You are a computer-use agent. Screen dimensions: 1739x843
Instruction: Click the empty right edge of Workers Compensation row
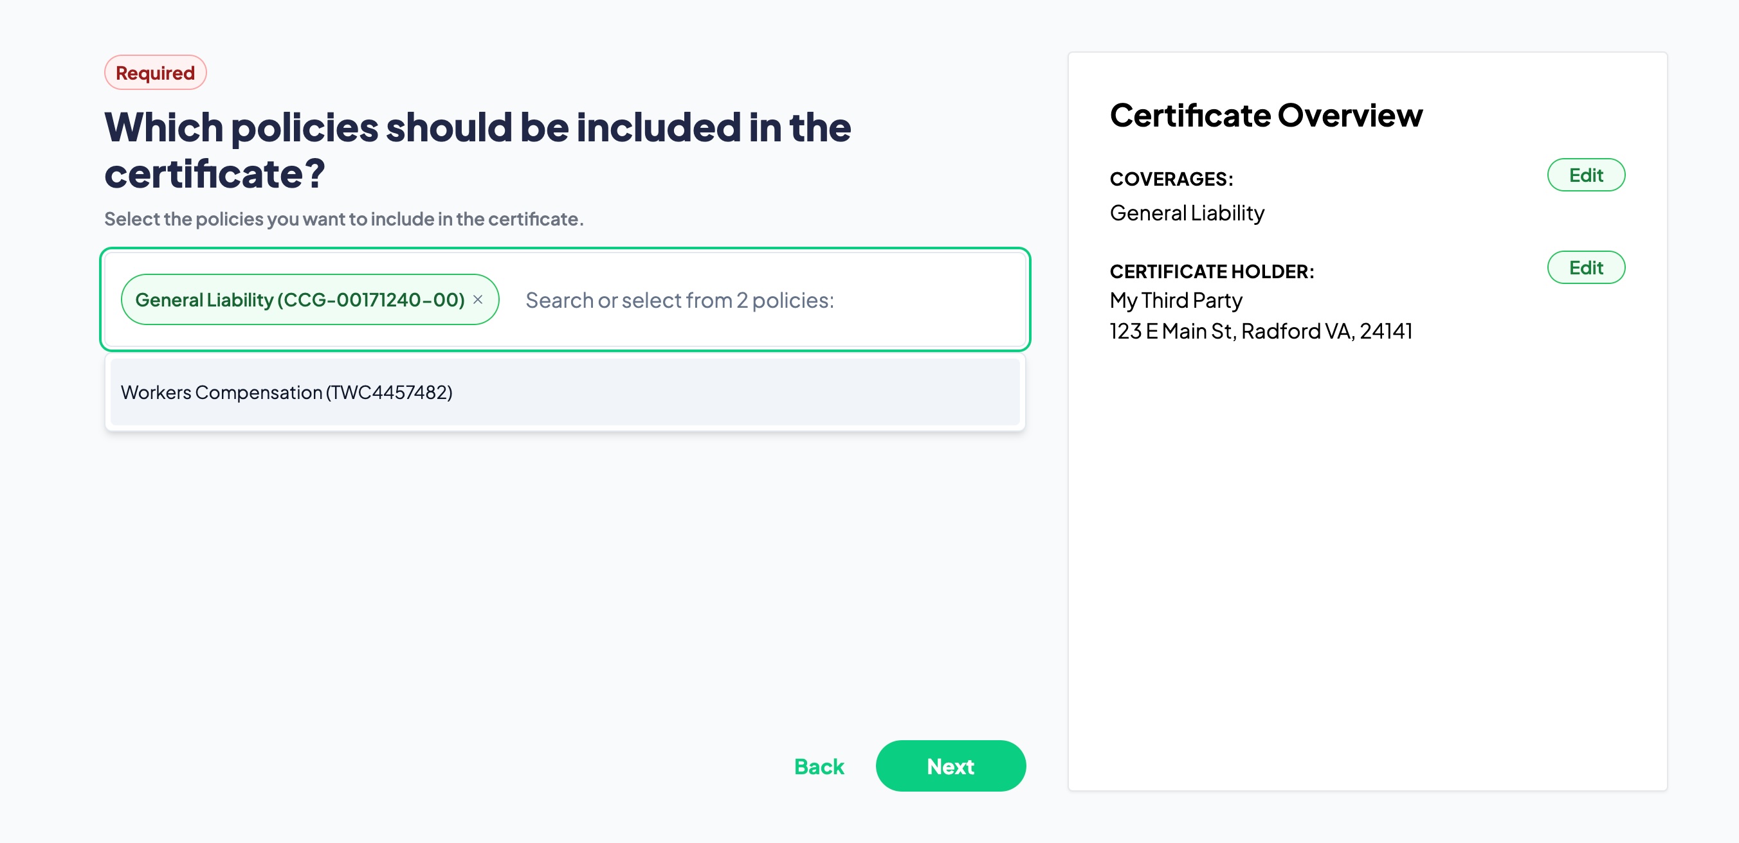coord(878,392)
